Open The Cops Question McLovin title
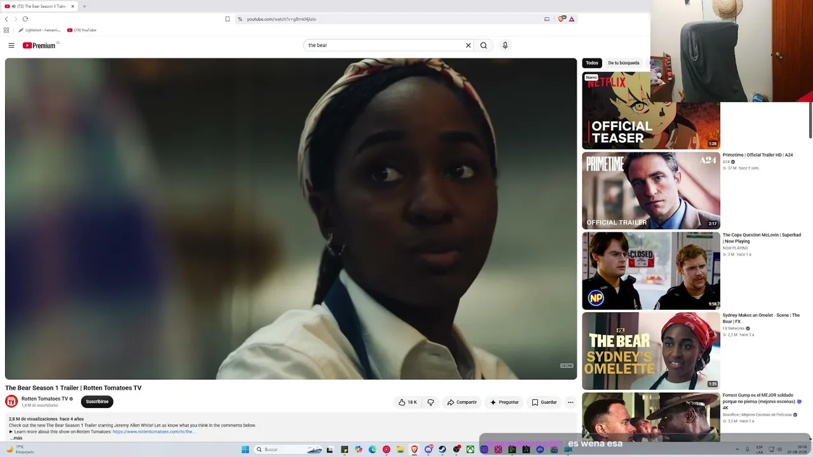 762,238
